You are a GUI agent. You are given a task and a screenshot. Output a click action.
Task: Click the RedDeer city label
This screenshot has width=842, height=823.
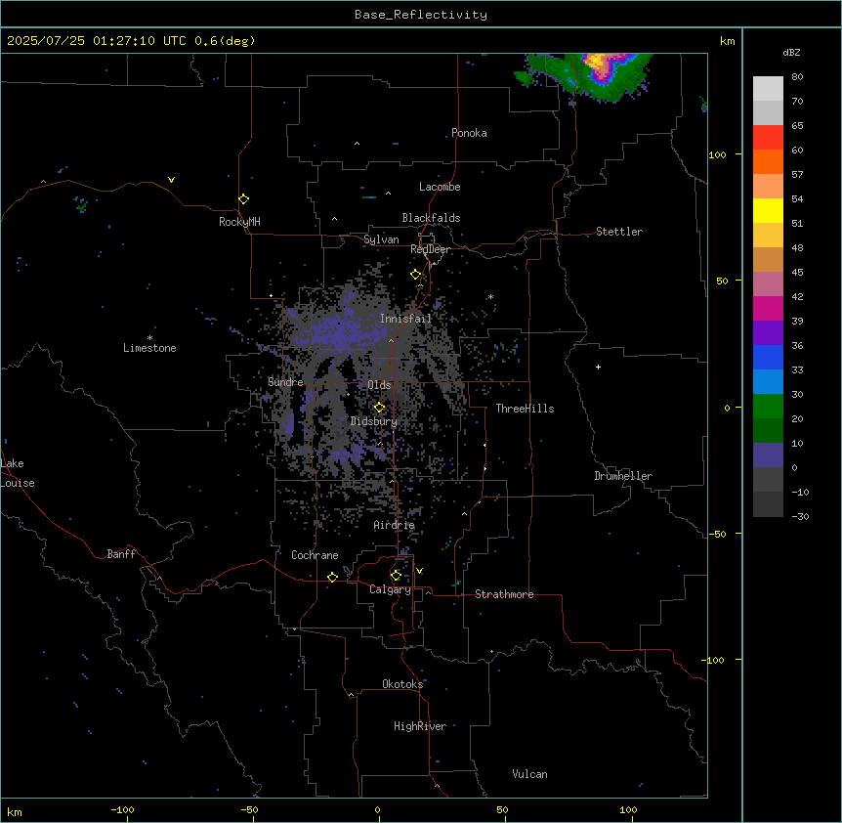coord(430,249)
